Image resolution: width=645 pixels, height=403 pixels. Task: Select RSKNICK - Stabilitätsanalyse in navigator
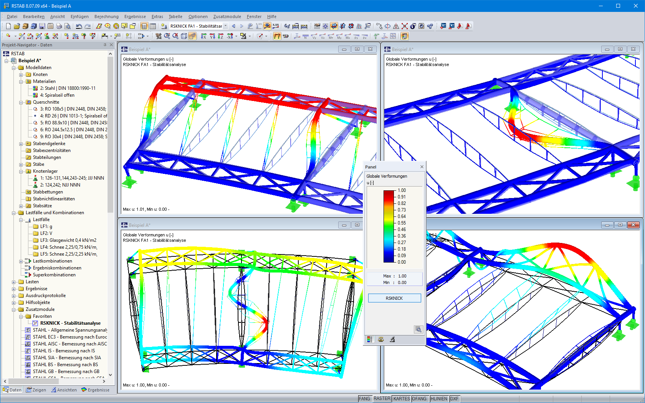pyautogui.click(x=70, y=323)
